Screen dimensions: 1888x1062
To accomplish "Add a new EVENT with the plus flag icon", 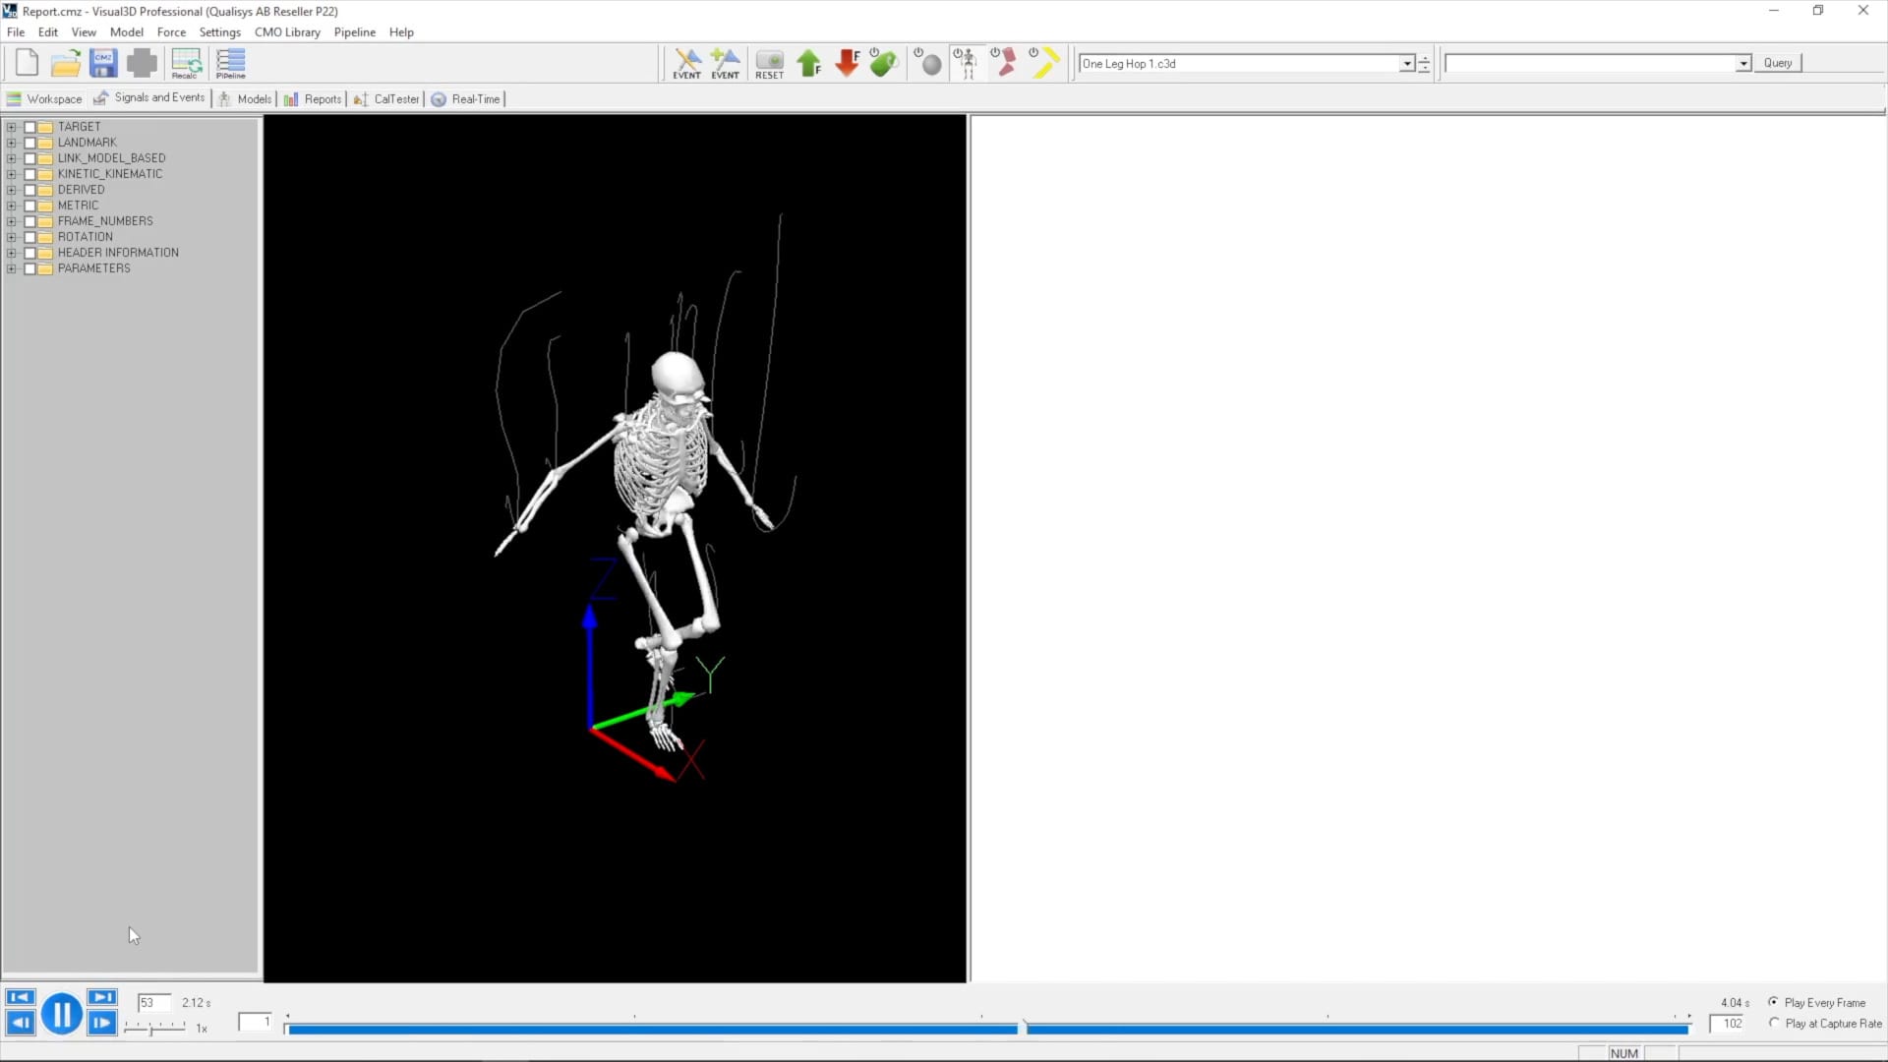I will click(726, 63).
